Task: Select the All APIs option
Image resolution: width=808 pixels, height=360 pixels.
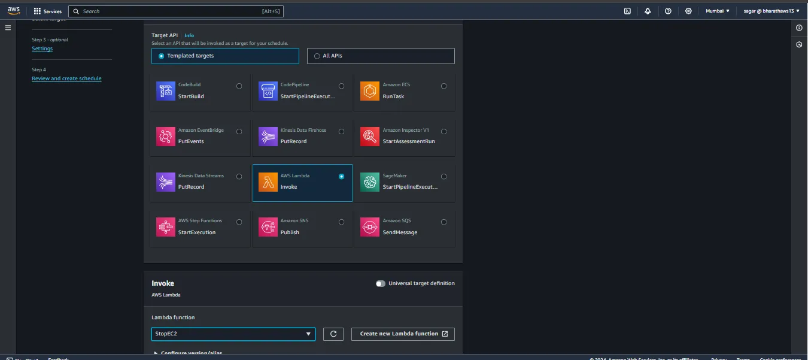Action: (x=381, y=56)
